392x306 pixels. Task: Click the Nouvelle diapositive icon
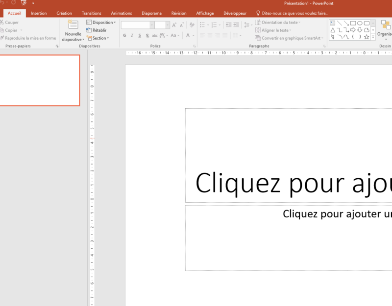pyautogui.click(x=73, y=25)
